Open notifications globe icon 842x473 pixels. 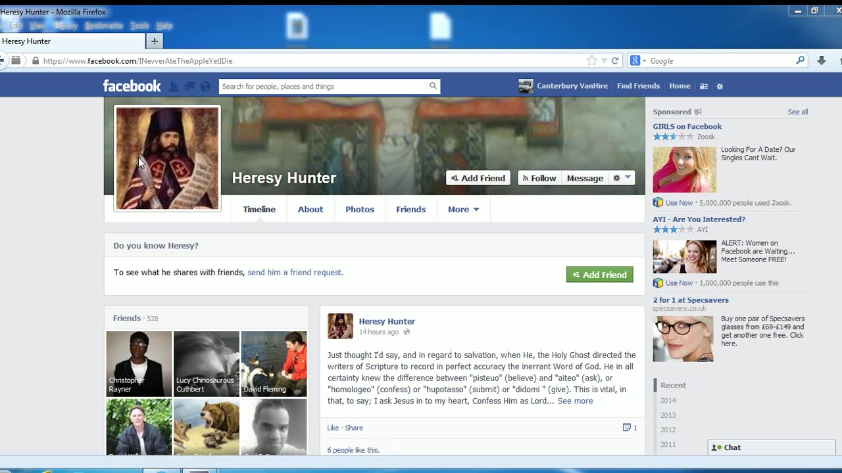click(205, 86)
